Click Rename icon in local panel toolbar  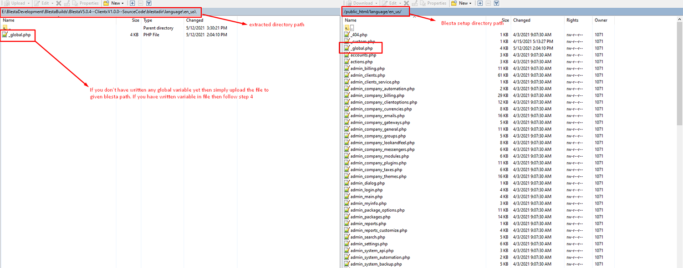66,3
